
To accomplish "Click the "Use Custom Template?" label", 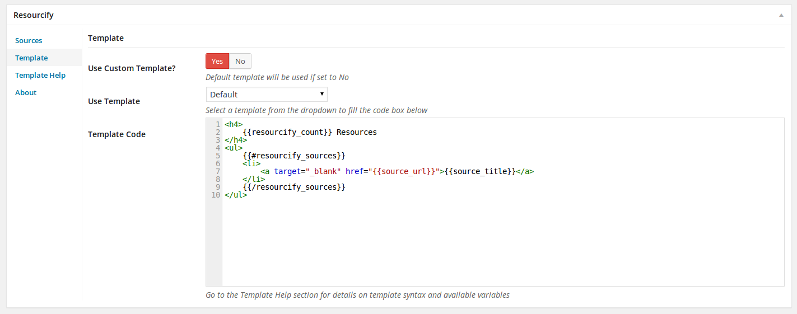I will (x=132, y=68).
